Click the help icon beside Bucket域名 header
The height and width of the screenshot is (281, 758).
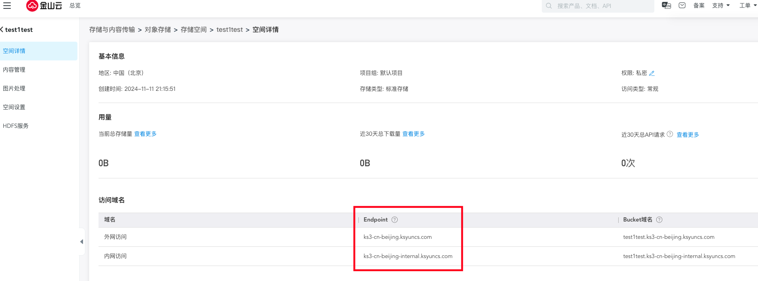click(659, 220)
